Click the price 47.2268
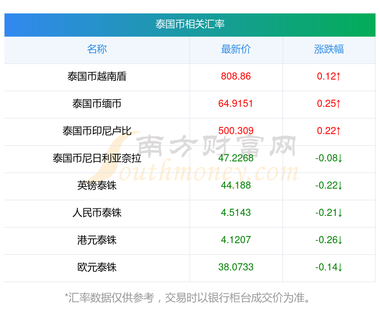The width and height of the screenshot is (380, 312). [x=236, y=158]
